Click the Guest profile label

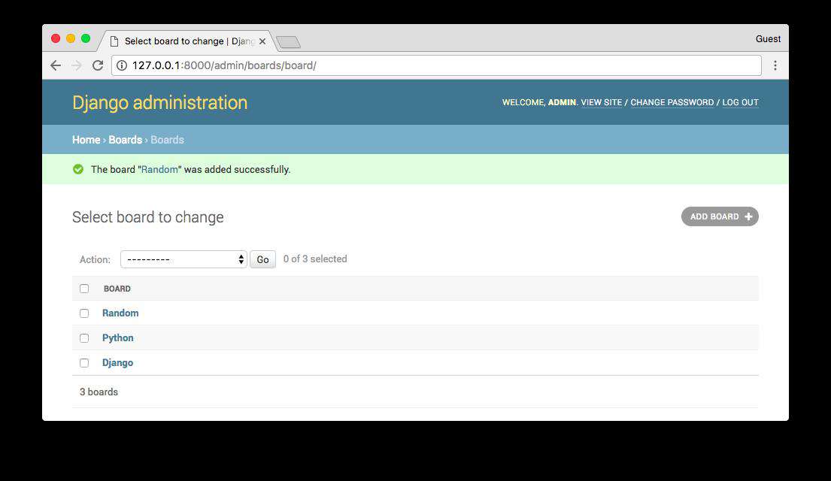(x=768, y=38)
